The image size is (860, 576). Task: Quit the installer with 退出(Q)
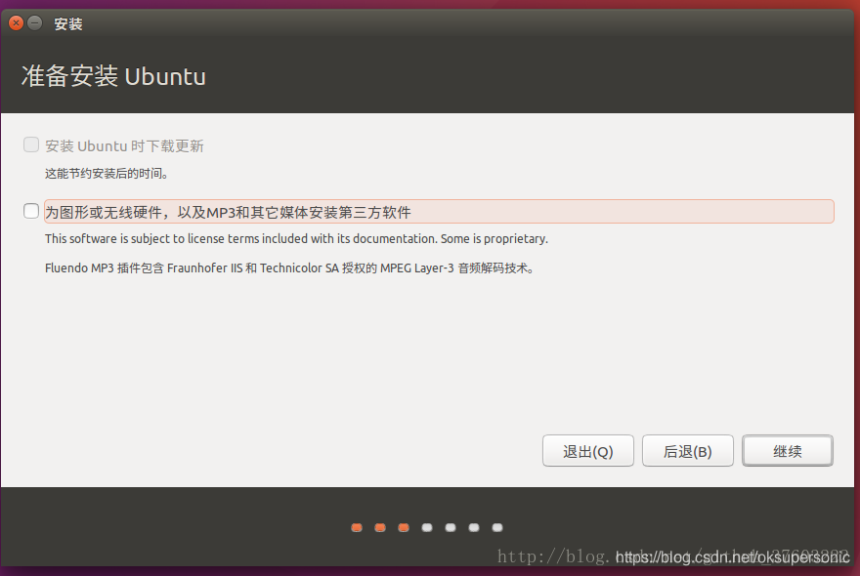click(x=588, y=451)
